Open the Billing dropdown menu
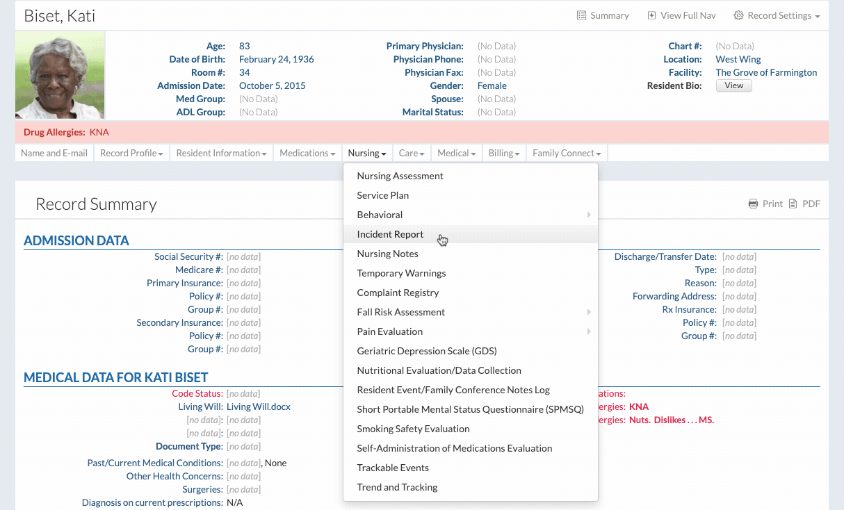The width and height of the screenshot is (844, 510). 504,153
